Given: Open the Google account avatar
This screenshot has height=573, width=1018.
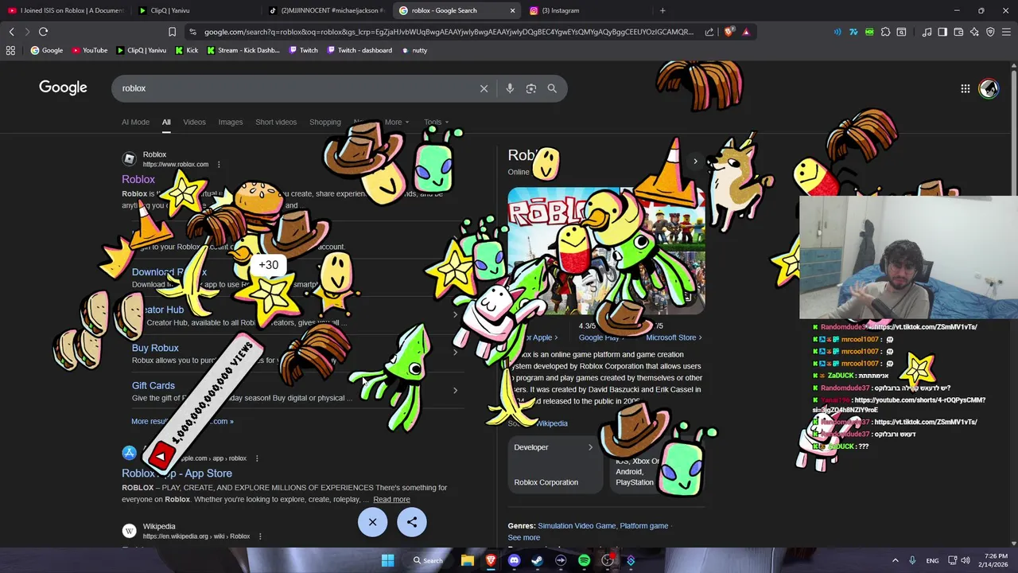Looking at the screenshot, I should [989, 88].
